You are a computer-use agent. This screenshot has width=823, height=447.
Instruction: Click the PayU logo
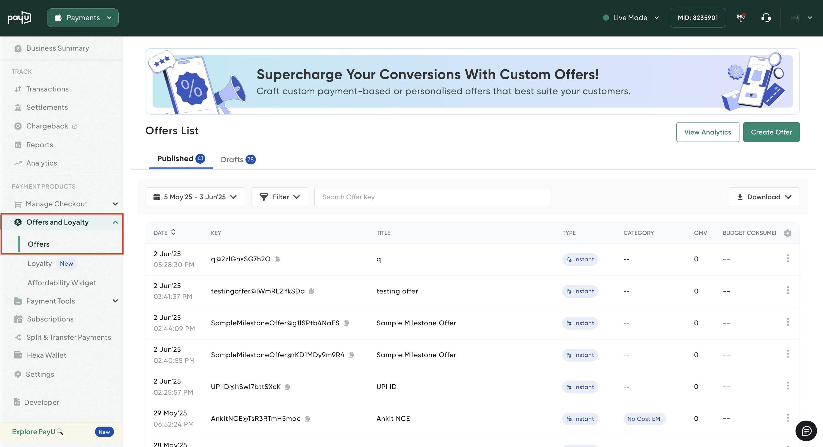tap(20, 18)
